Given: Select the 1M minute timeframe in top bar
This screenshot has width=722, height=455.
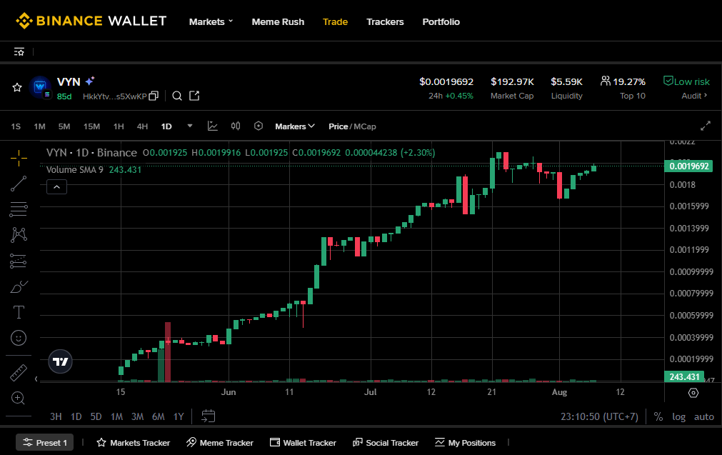Looking at the screenshot, I should click(x=39, y=126).
